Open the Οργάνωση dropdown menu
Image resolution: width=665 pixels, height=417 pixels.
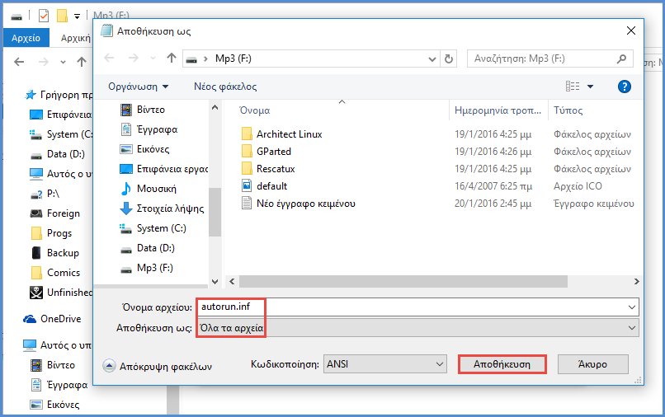(139, 87)
